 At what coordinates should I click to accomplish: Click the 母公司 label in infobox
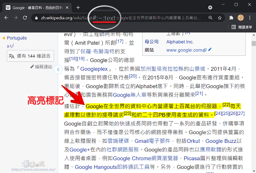click(x=152, y=42)
